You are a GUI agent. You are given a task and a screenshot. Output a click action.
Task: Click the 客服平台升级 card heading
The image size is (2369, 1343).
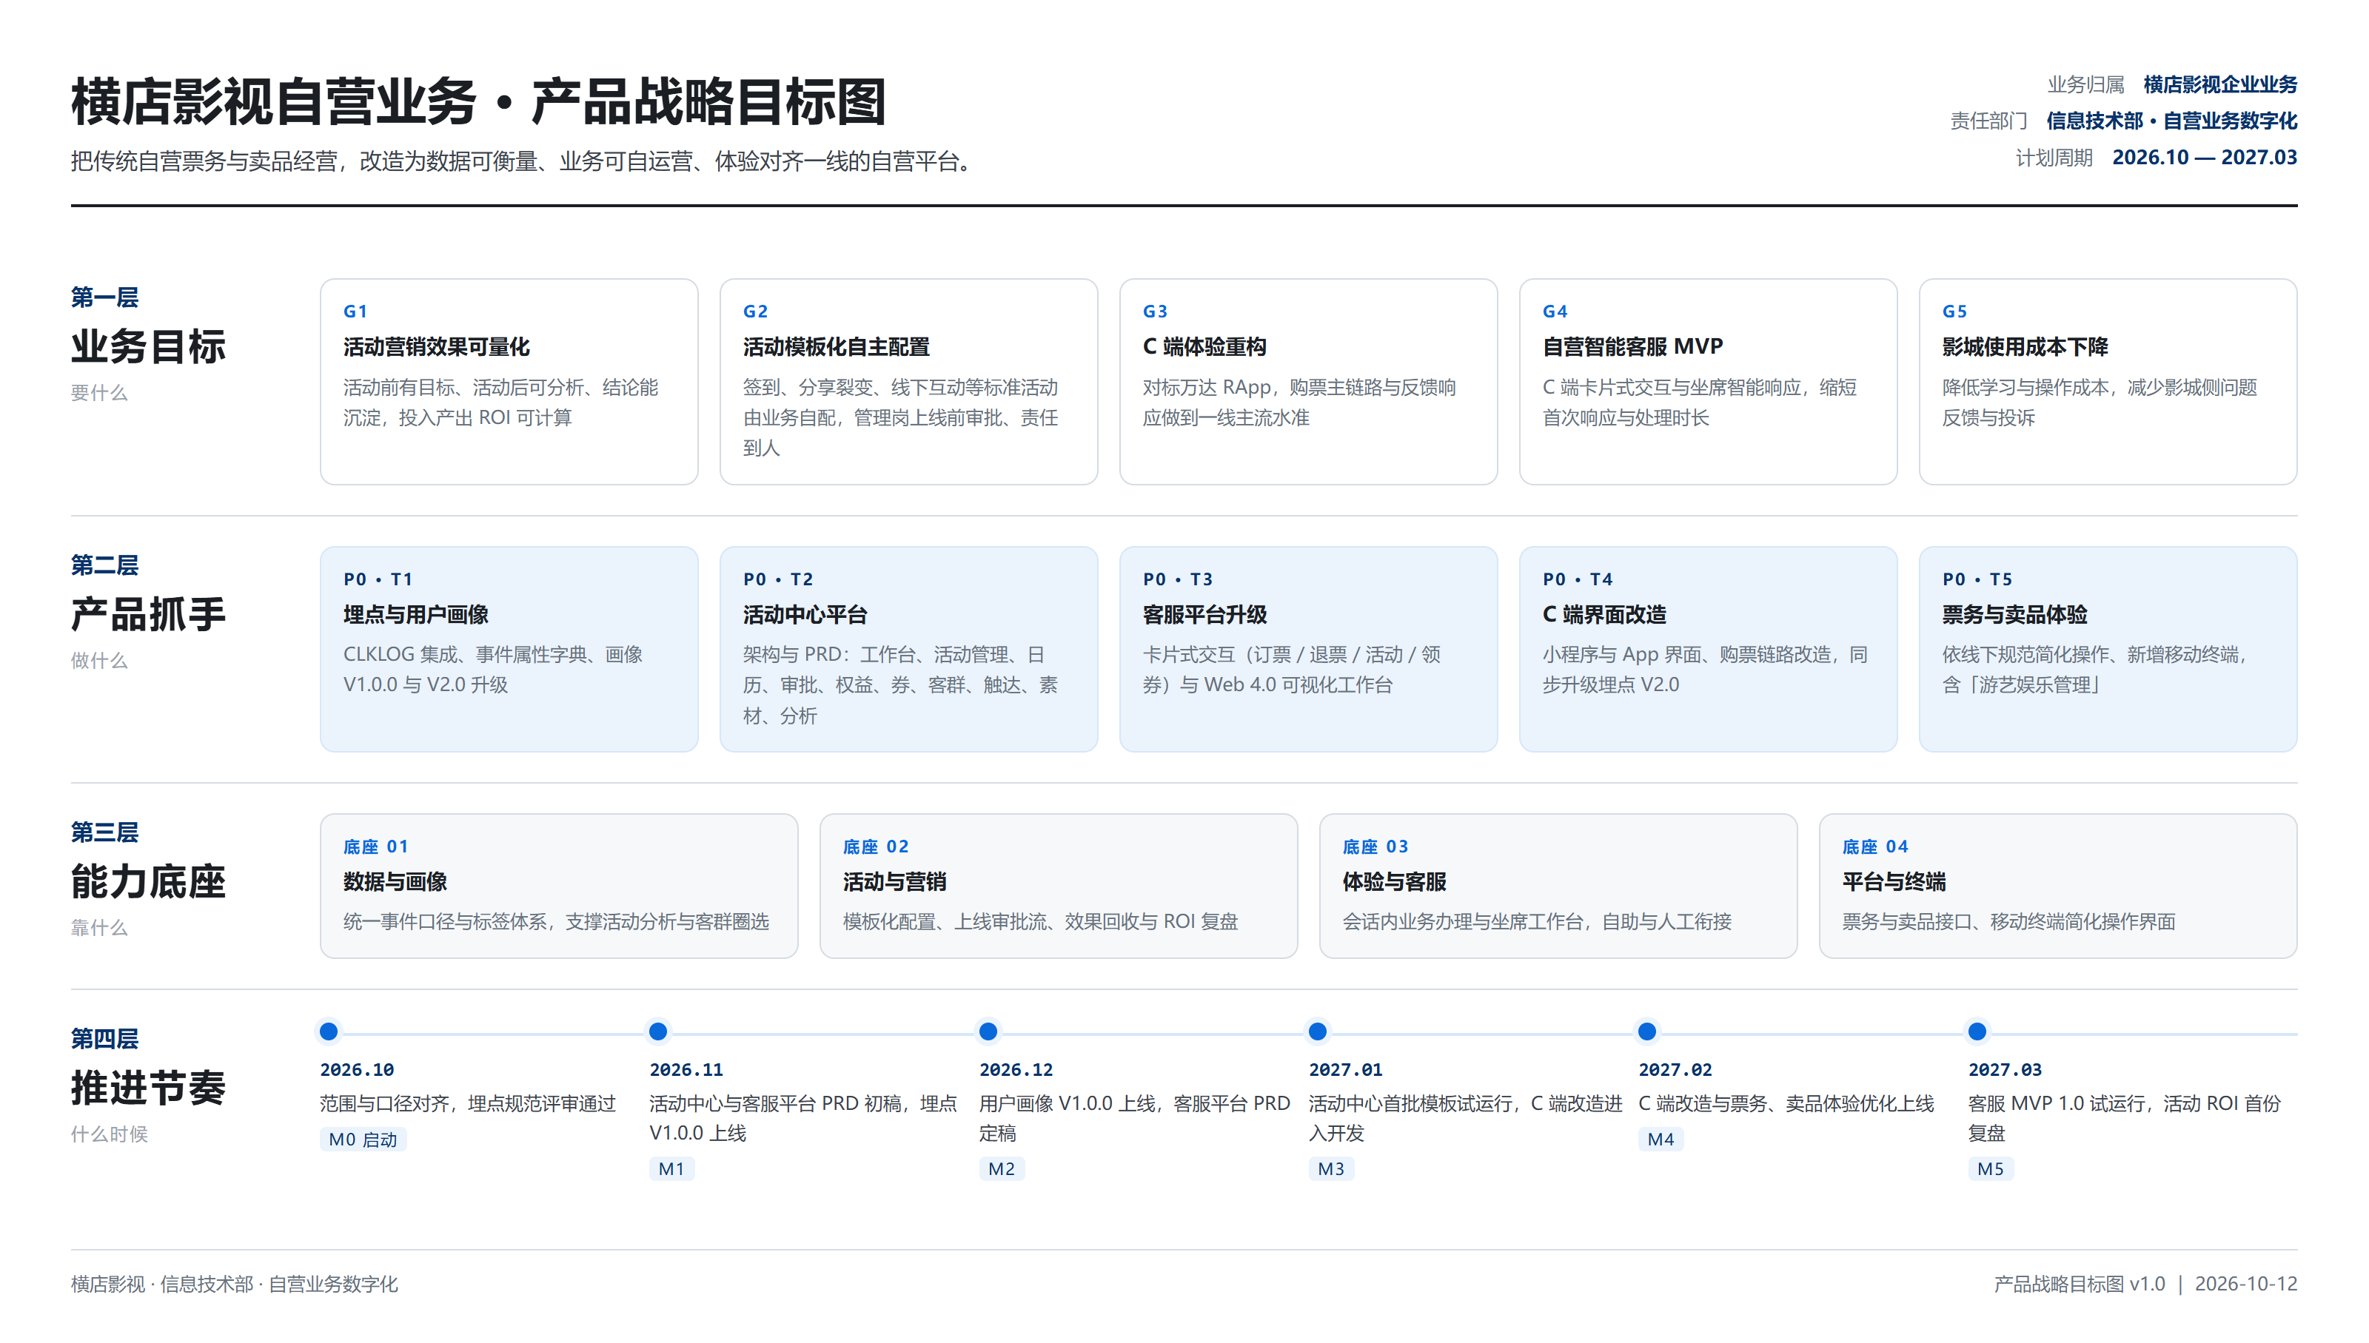point(1204,614)
